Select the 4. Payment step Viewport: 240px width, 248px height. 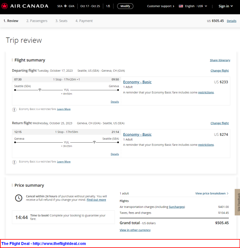tap(84, 21)
